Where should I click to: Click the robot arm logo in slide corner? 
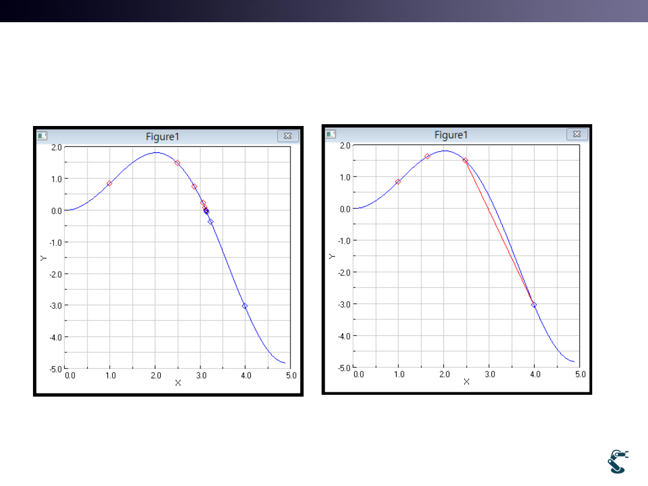tap(619, 461)
